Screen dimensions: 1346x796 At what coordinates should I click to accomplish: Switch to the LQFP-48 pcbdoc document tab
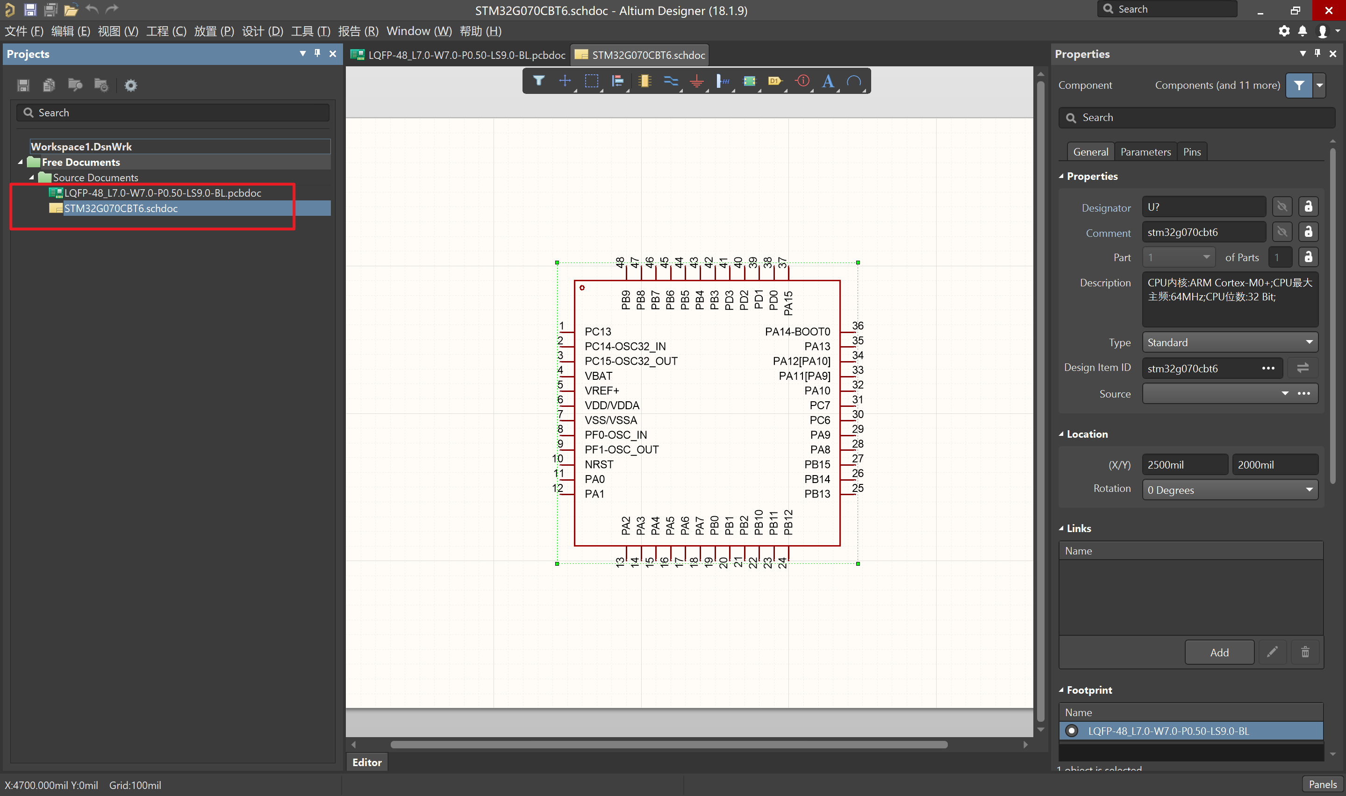coord(458,55)
